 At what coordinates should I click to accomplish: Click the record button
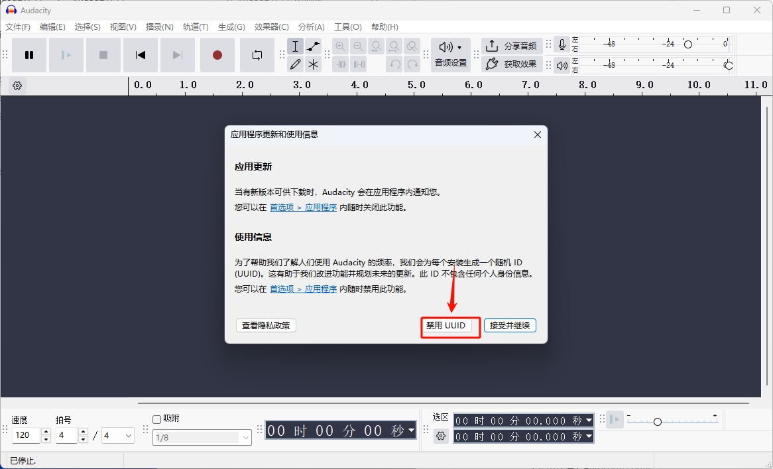[x=217, y=55]
